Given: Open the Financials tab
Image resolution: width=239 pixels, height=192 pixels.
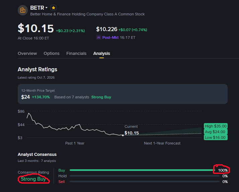Looking at the screenshot, I should (x=76, y=54).
